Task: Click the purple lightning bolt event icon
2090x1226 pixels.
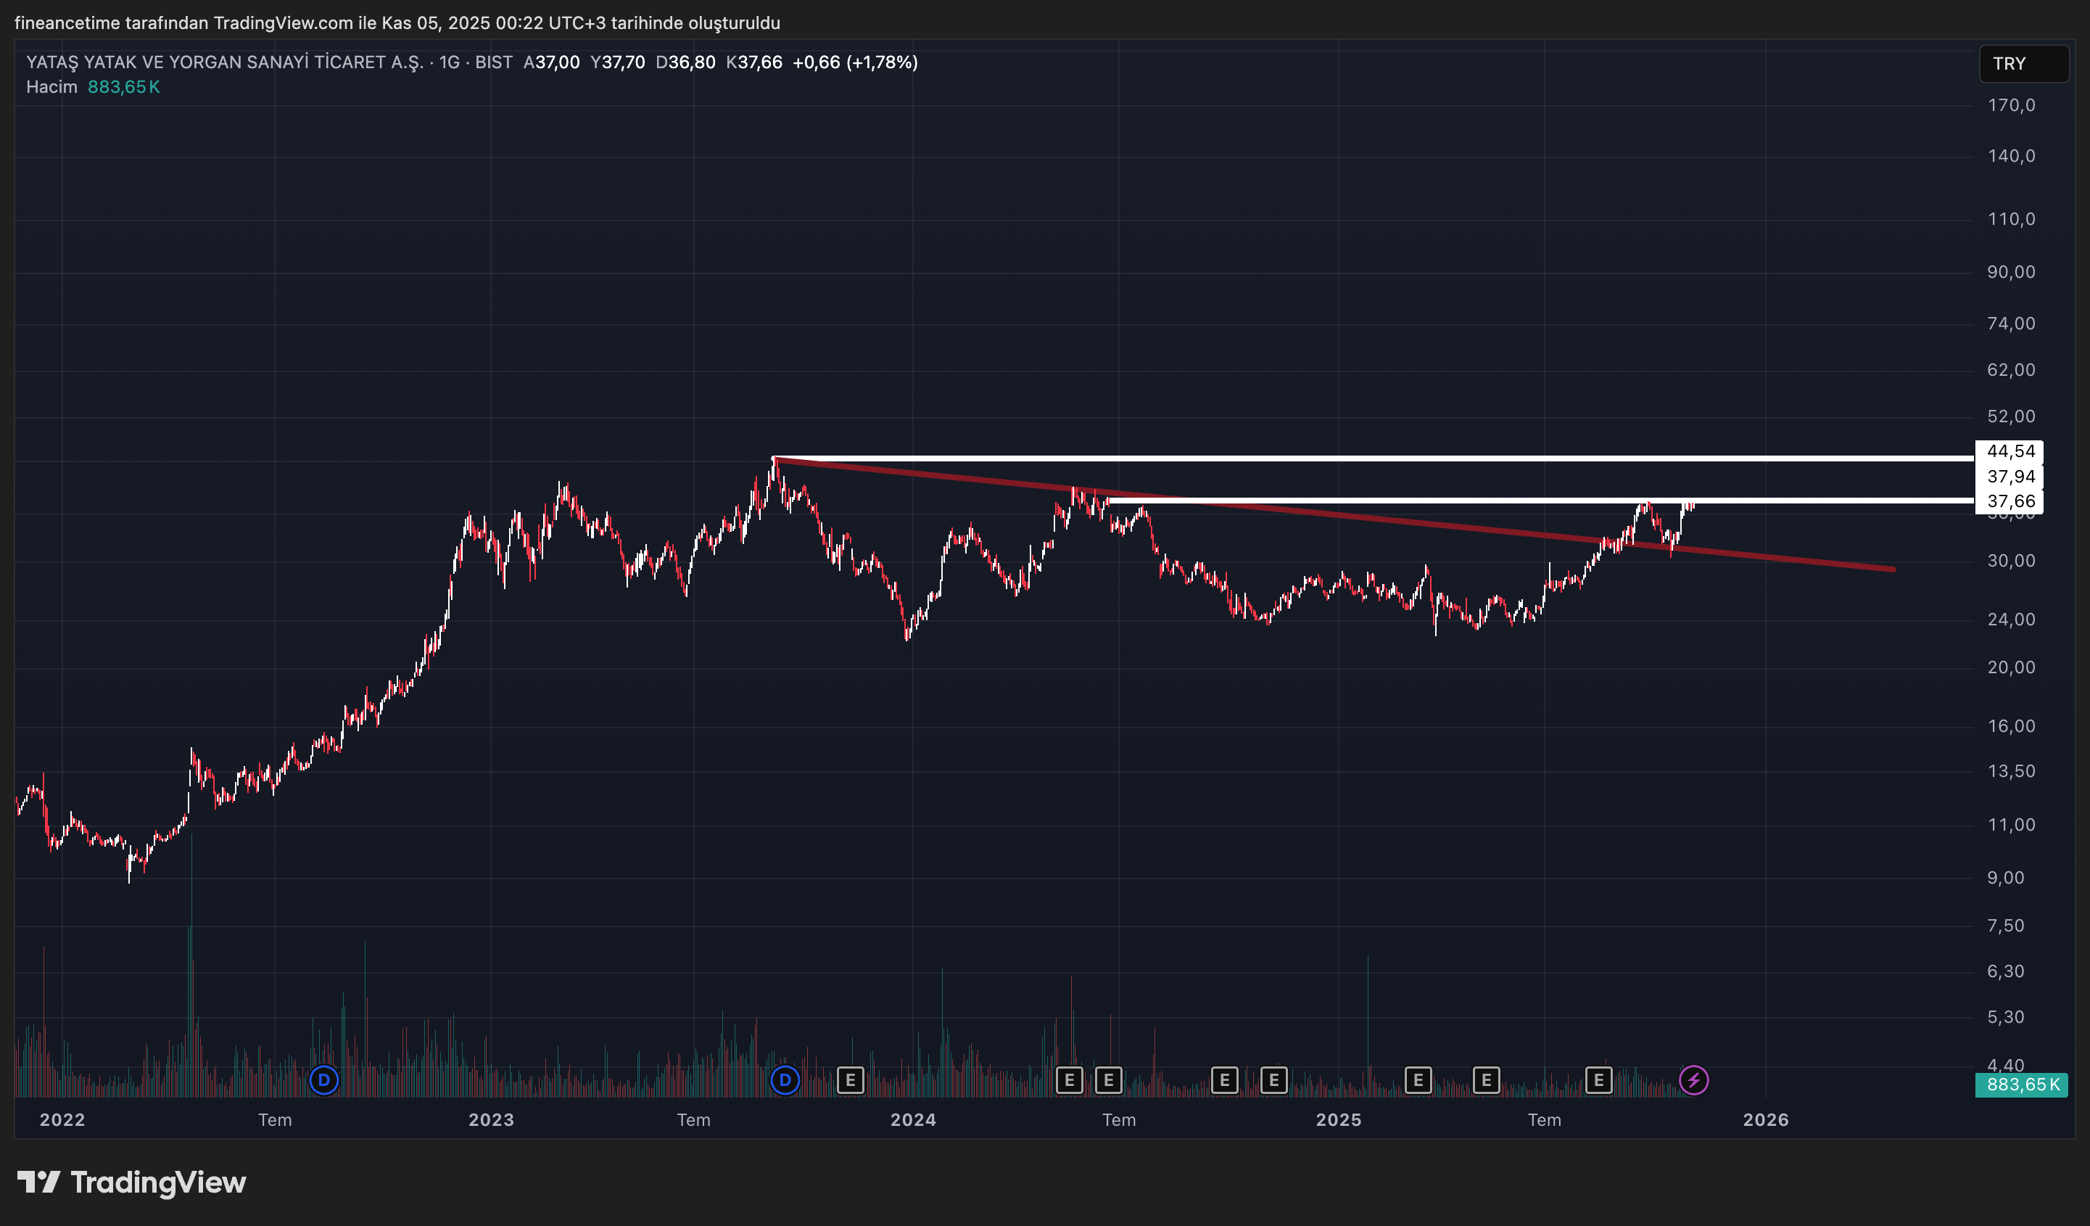Action: (1693, 1080)
